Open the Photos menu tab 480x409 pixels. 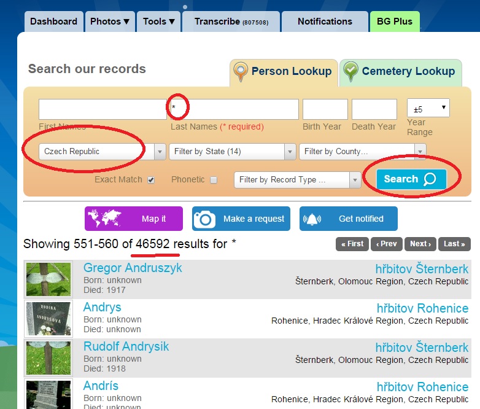(x=110, y=21)
